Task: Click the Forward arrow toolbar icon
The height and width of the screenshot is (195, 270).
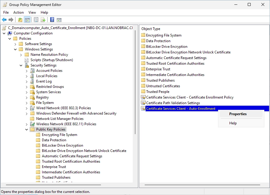Action: pos(11,20)
